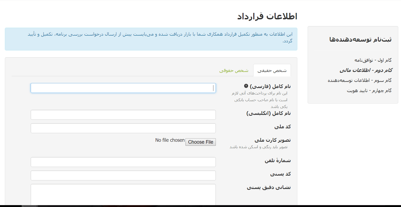The image size is (401, 207).
Task: Select the شخص حقیقی tab
Action: click(x=272, y=71)
